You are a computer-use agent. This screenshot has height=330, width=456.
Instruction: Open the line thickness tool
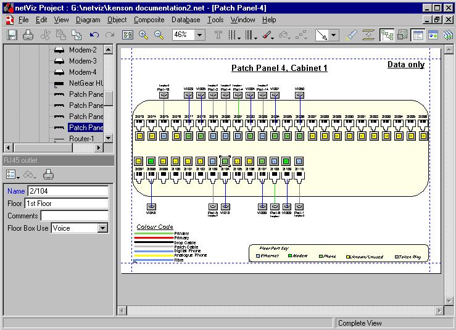[251, 35]
